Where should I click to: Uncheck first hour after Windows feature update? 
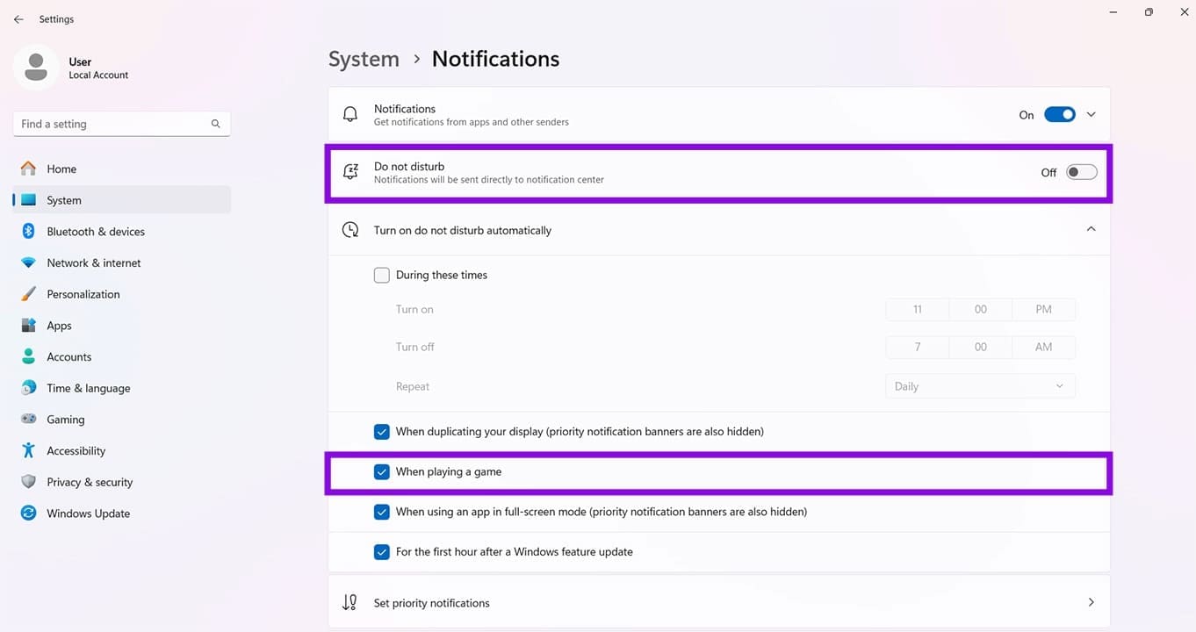tap(382, 552)
